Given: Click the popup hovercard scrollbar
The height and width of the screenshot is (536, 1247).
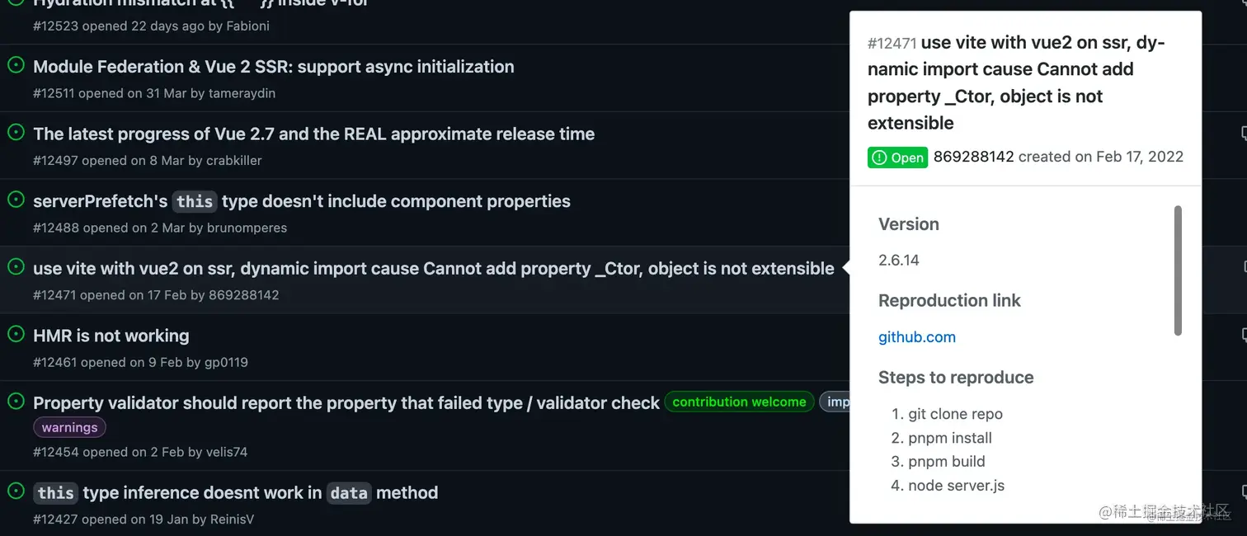Looking at the screenshot, I should pyautogui.click(x=1178, y=270).
